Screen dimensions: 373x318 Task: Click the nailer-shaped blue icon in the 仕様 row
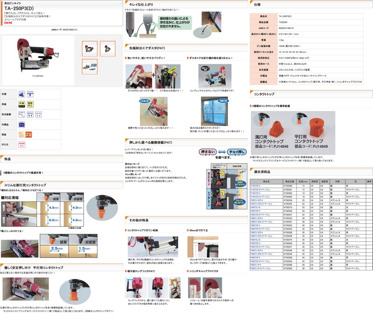(21, 94)
